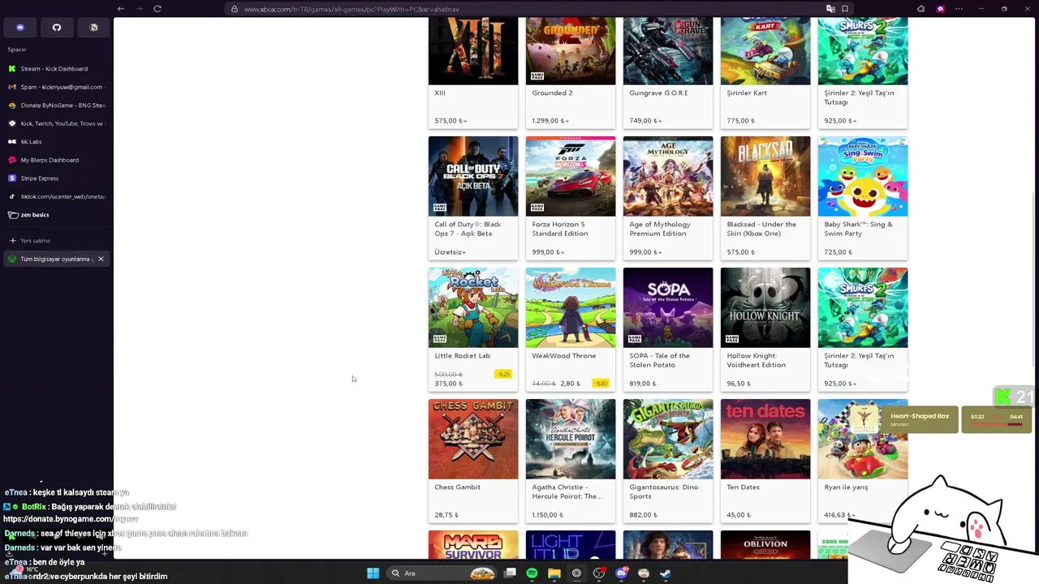Switch to the Spam Gmail tab
Viewport: 1039px width, 584px height.
pos(56,87)
